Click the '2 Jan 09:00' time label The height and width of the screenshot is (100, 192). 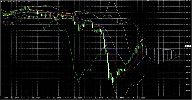coord(89,98)
